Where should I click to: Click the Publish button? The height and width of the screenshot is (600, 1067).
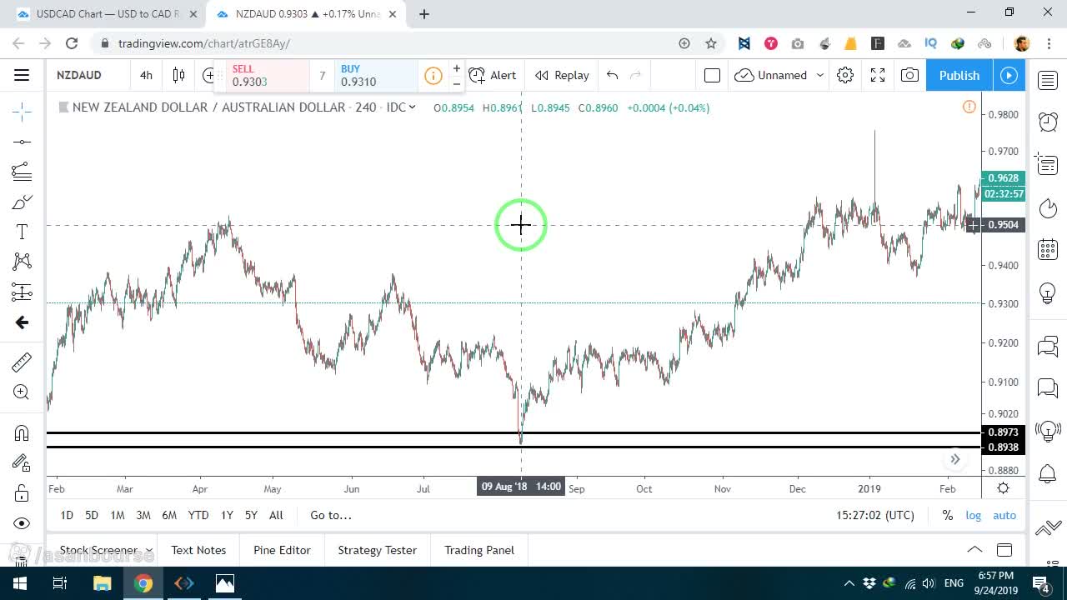pos(959,75)
